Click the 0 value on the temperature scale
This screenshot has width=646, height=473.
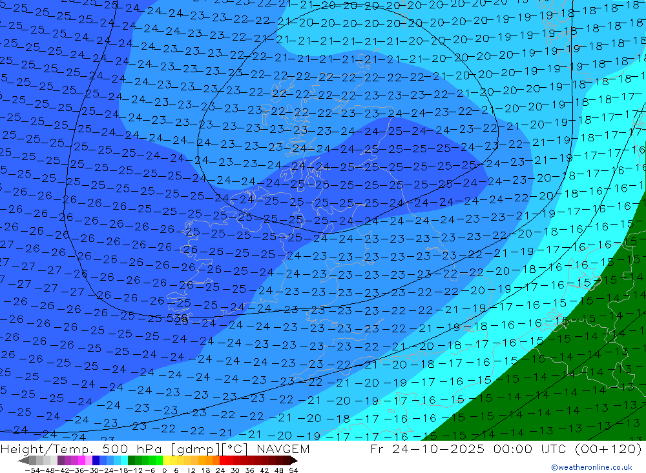click(164, 470)
